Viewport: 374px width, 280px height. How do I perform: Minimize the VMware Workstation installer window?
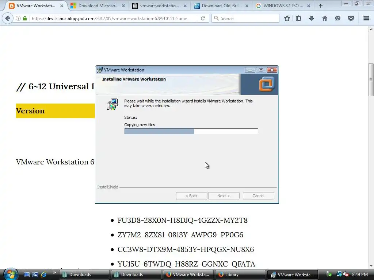click(x=250, y=70)
